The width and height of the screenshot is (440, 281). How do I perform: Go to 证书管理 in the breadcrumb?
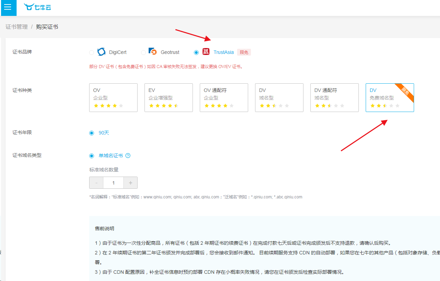17,27
